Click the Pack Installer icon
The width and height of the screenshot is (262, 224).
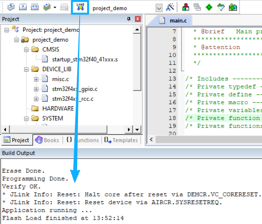point(233,7)
